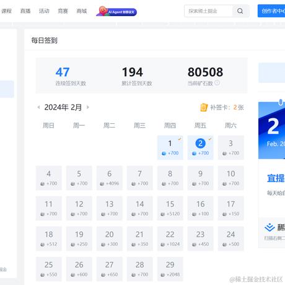Select calendar day 16 with +100
This screenshot has height=285, width=285.
coord(200,208)
